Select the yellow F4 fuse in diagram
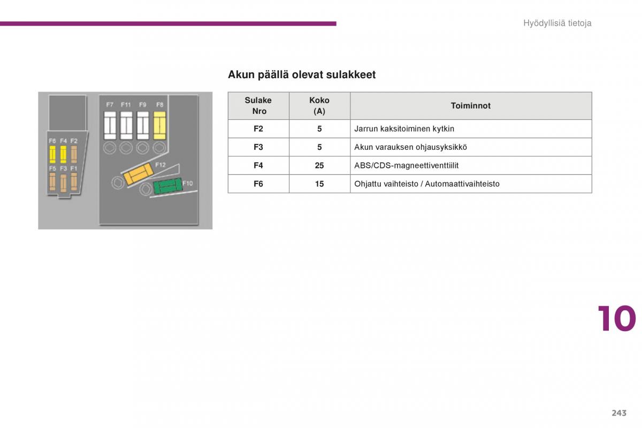The image size is (642, 428). tap(63, 155)
